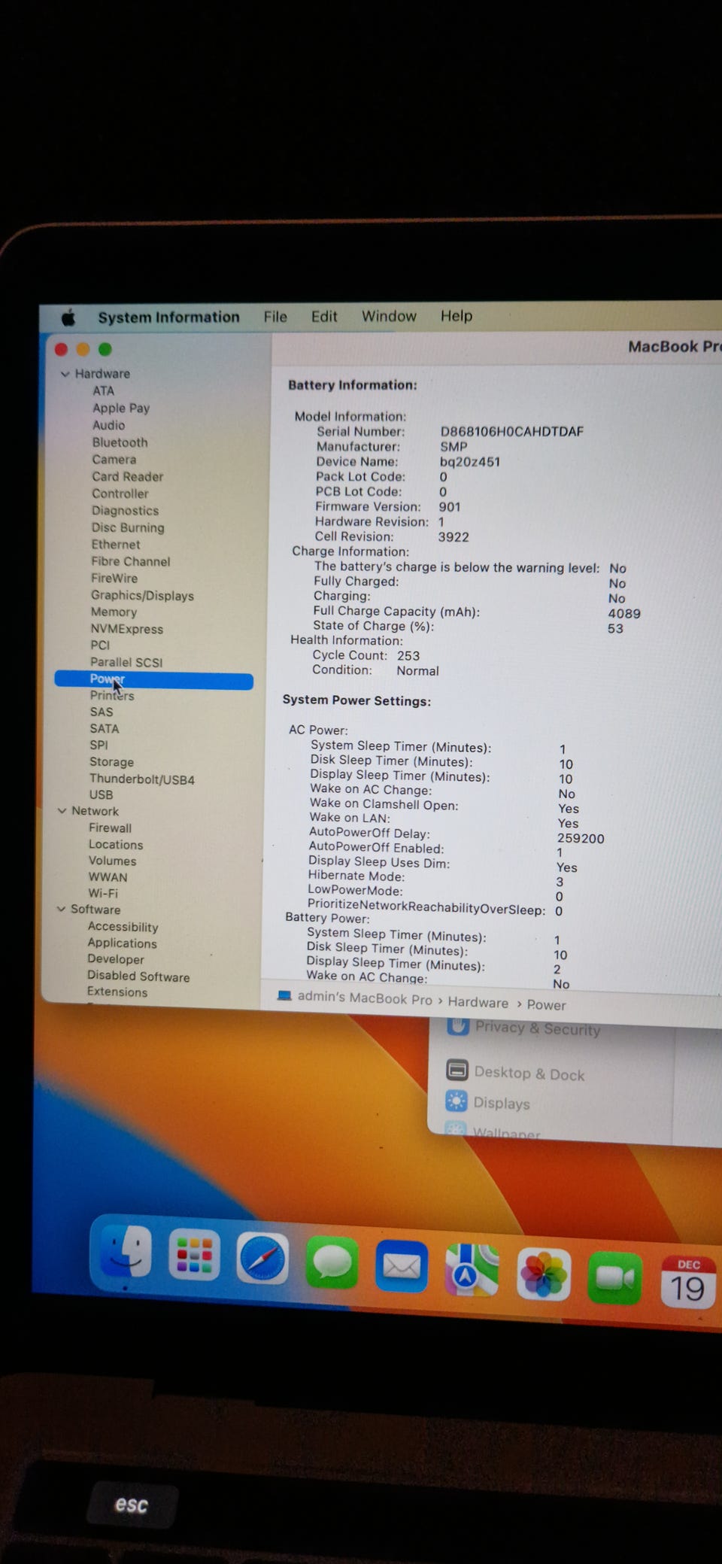Image resolution: width=722 pixels, height=1564 pixels.
Task: Select Audio in the sidebar
Action: 109,425
